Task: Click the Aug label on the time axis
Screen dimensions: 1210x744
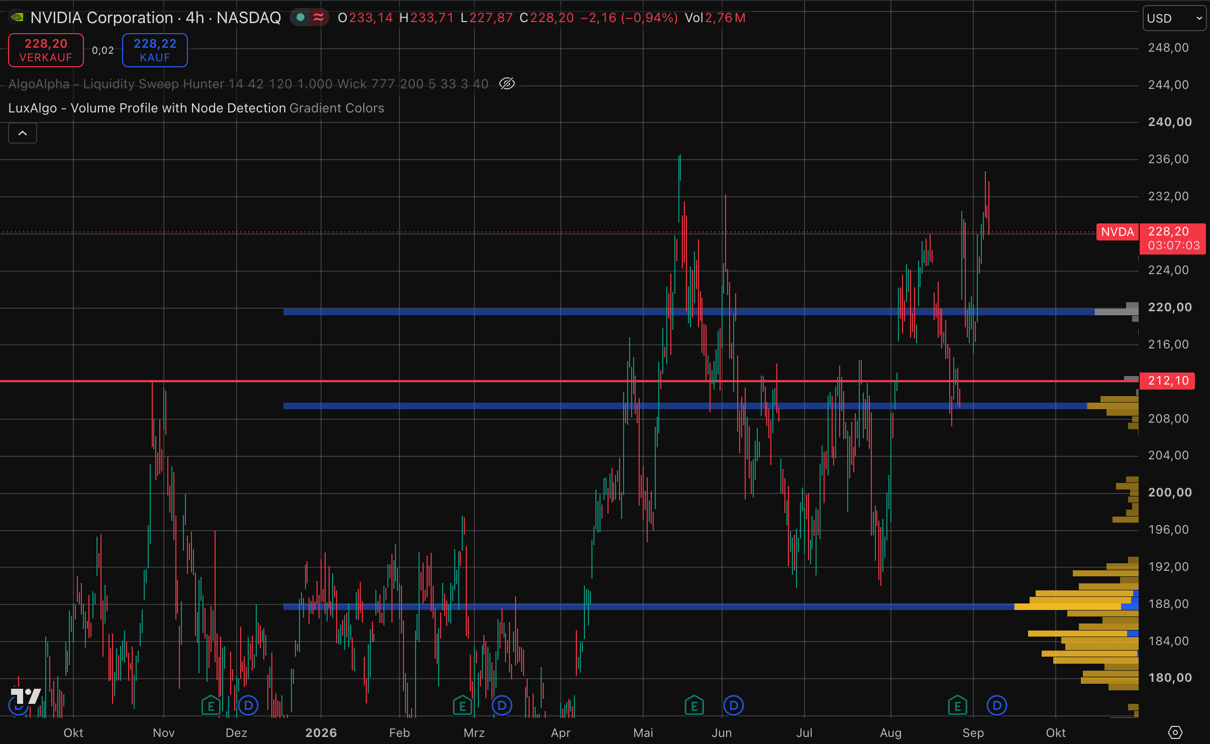Action: pos(891,733)
